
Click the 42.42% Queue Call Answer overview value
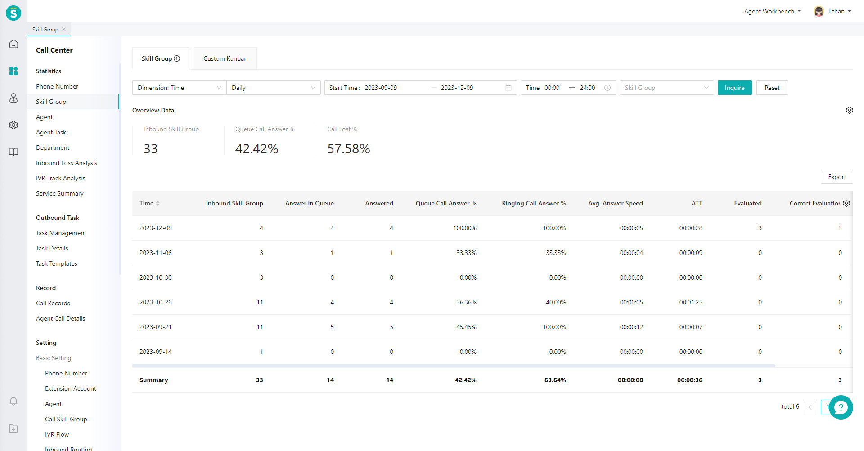[257, 149]
